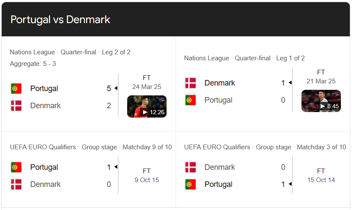Open UEFA EURO Qualifiers Matchday 9 label
The width and height of the screenshot is (352, 210).
coord(91,147)
